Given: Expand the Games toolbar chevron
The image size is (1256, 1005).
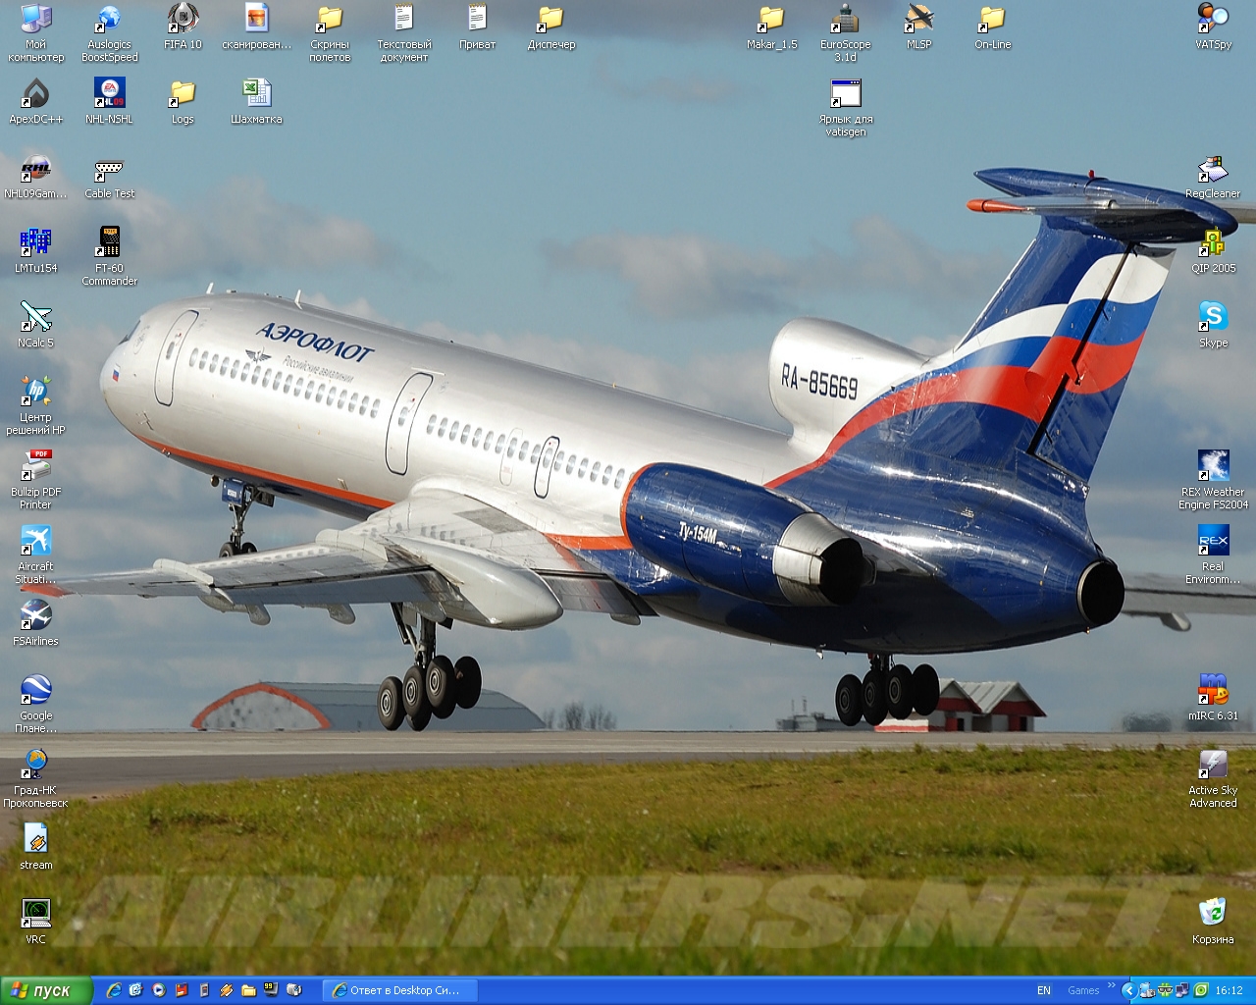Looking at the screenshot, I should [x=1112, y=985].
